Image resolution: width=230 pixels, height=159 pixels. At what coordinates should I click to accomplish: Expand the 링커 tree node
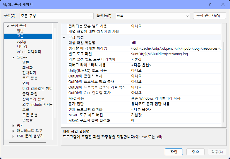point(13,125)
